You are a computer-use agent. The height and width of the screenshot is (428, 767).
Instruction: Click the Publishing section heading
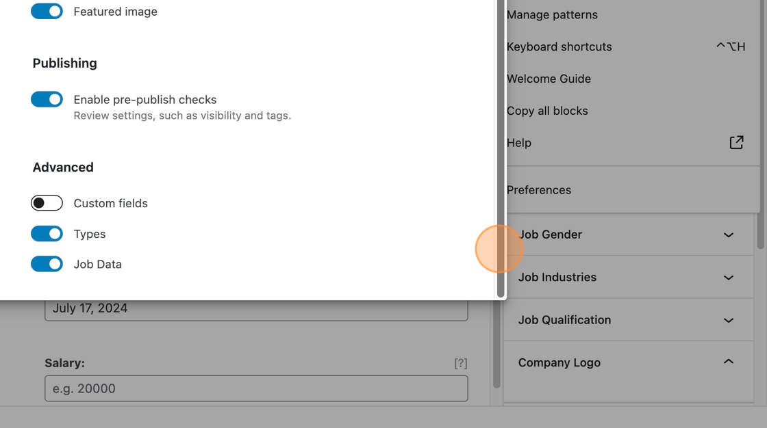(64, 63)
